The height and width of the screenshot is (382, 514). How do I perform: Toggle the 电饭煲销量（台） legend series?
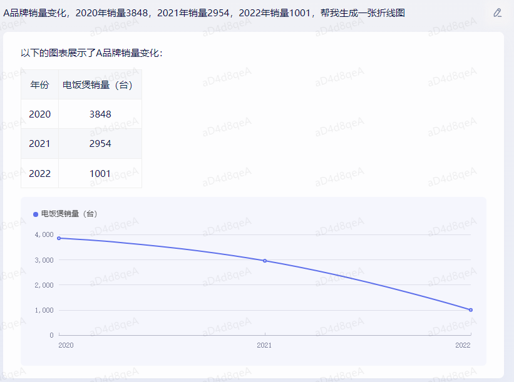[x=65, y=214]
